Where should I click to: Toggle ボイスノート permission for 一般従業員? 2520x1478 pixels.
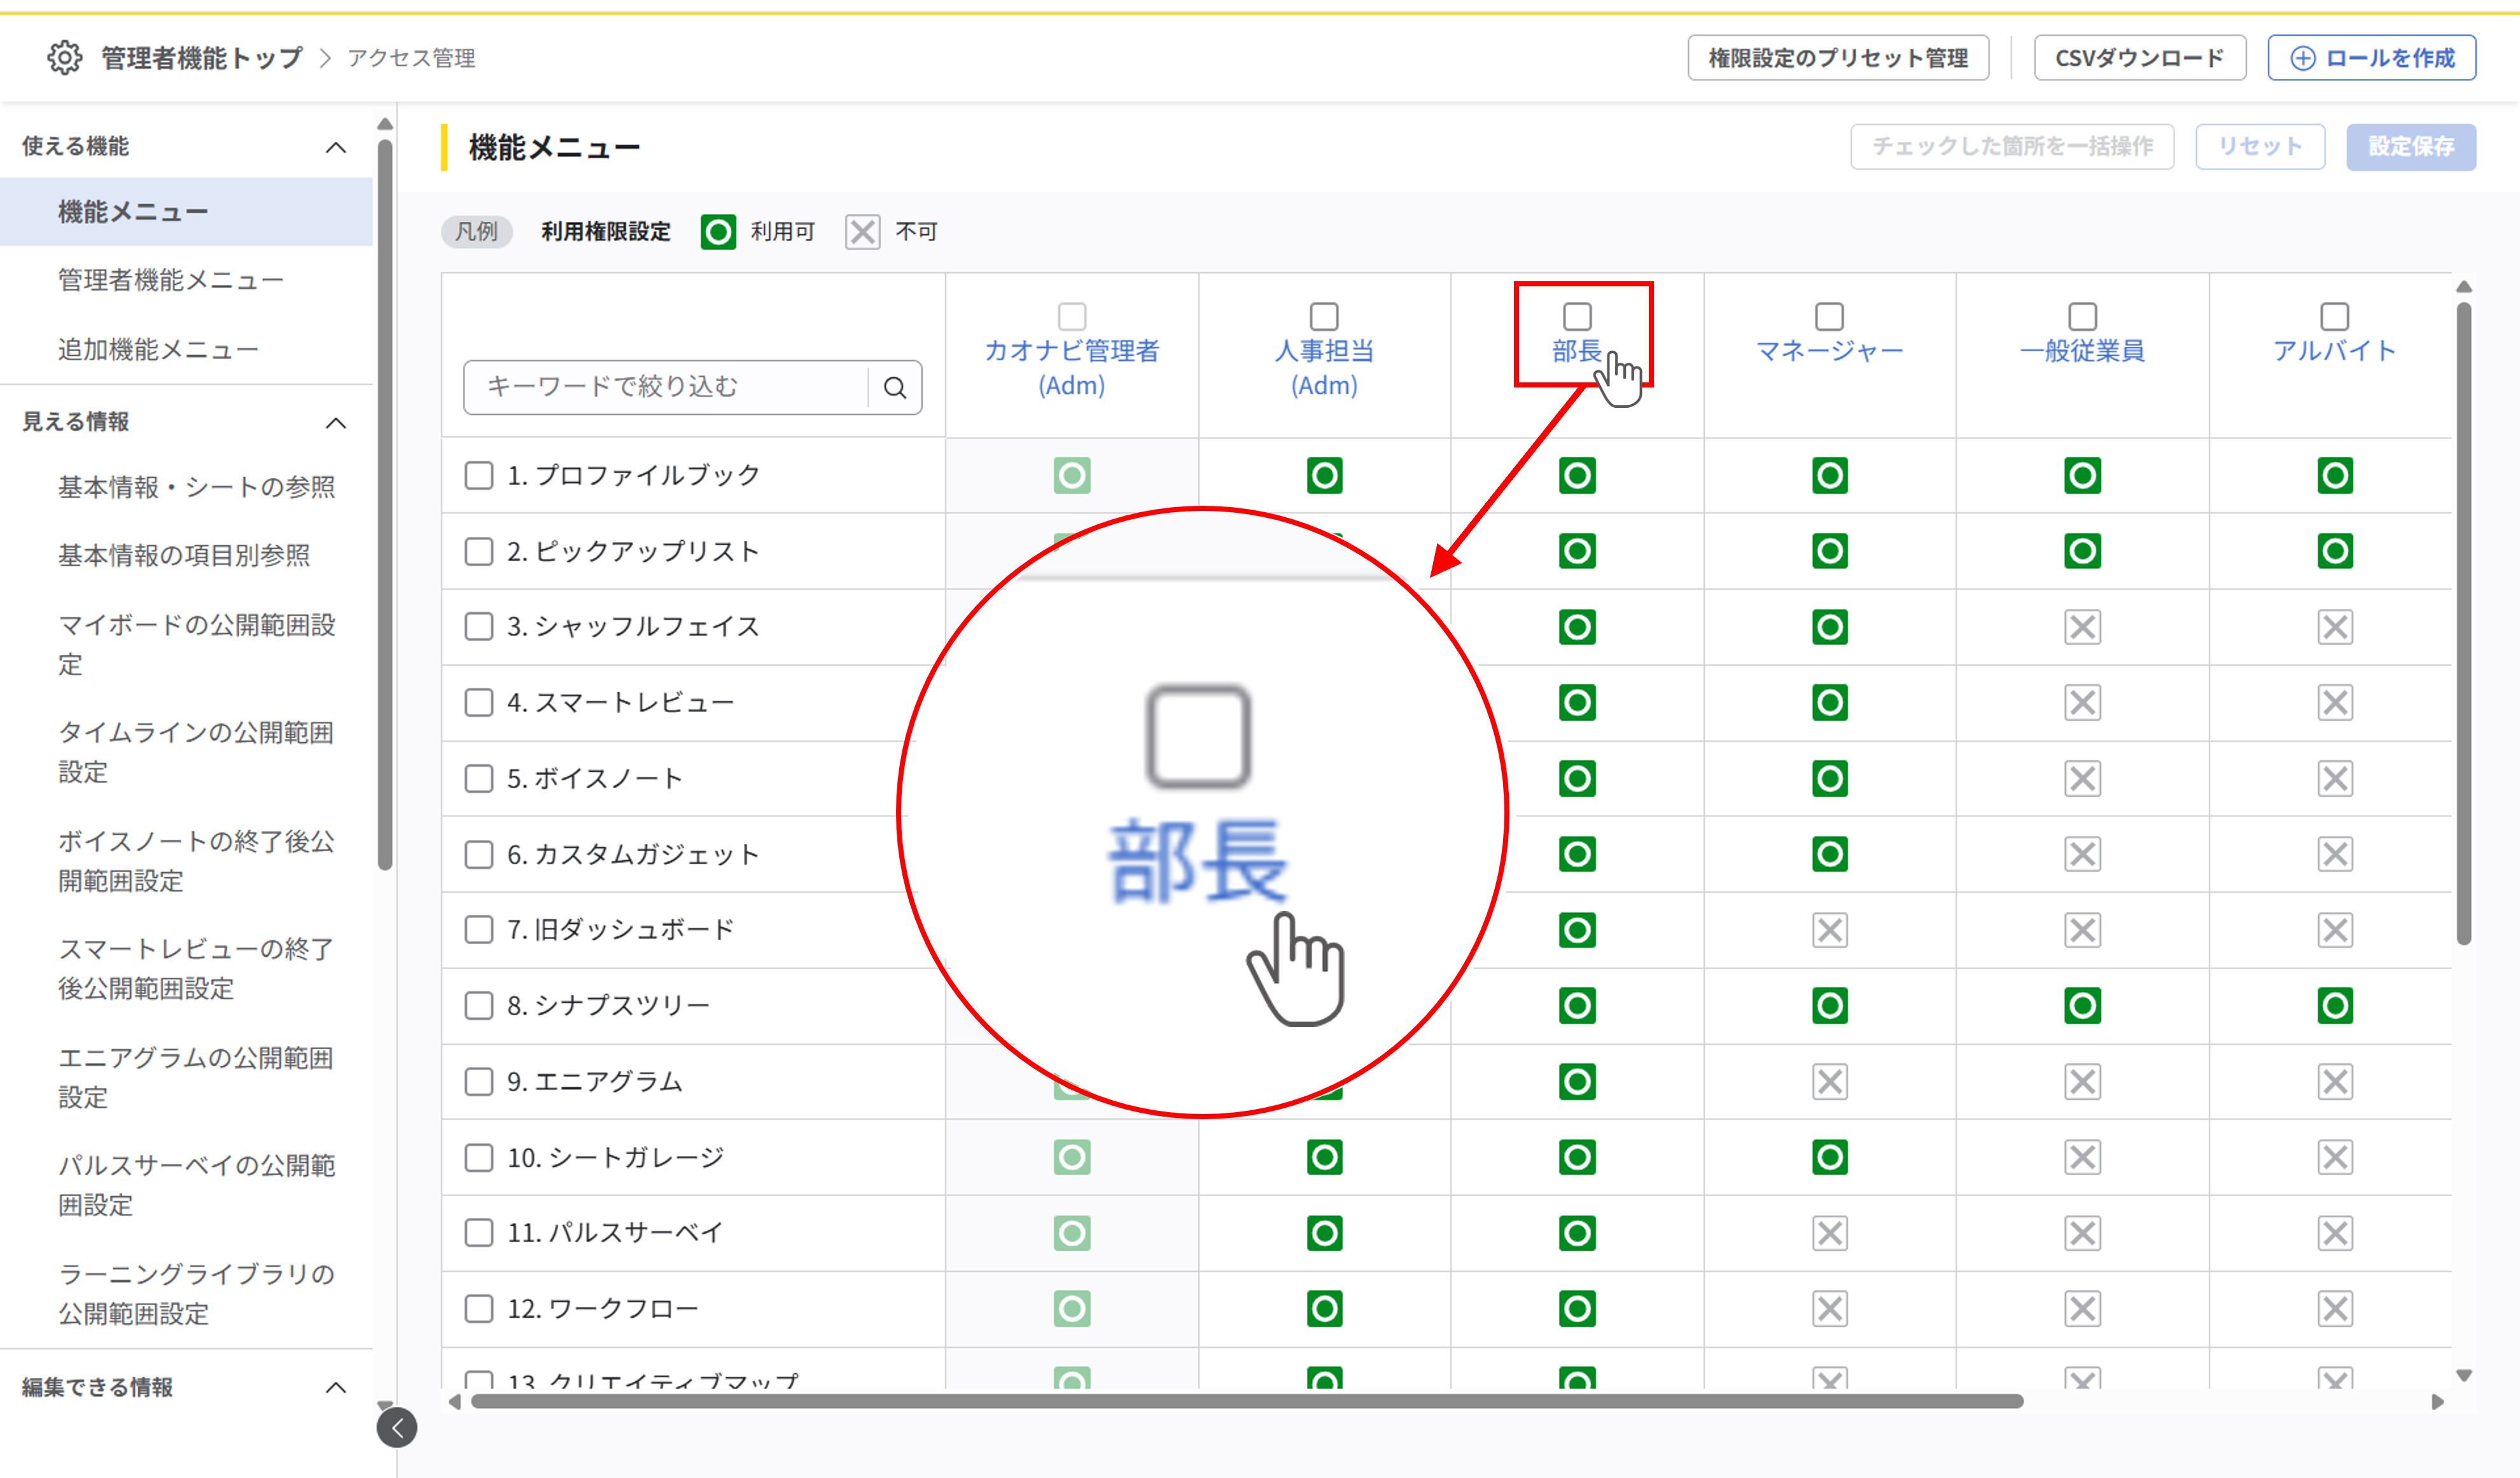point(2083,778)
